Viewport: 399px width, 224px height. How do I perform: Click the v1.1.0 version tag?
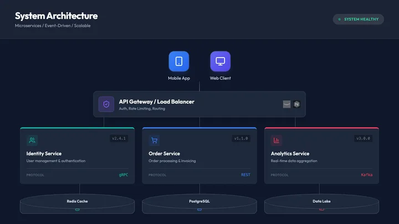coord(241,138)
